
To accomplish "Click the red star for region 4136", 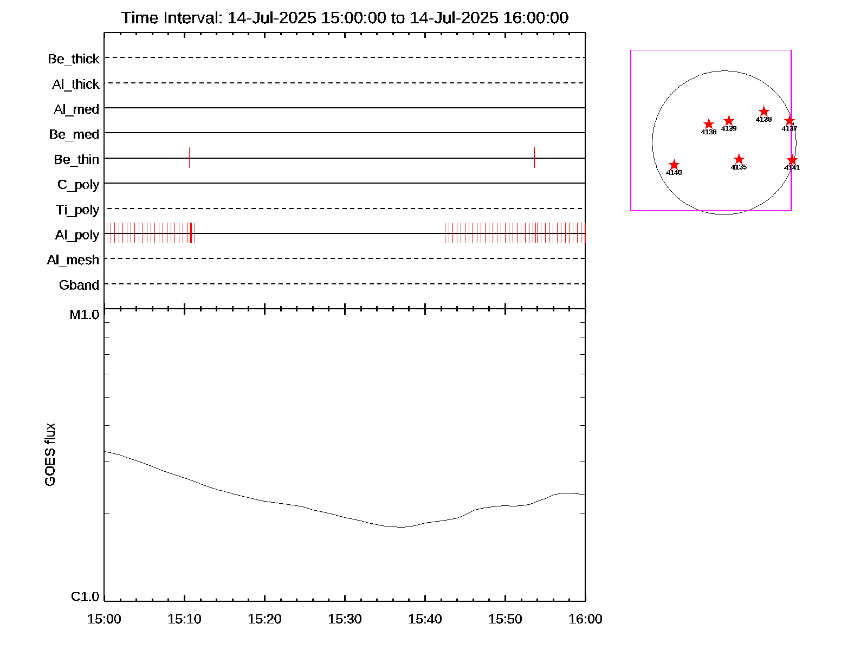I will (708, 124).
